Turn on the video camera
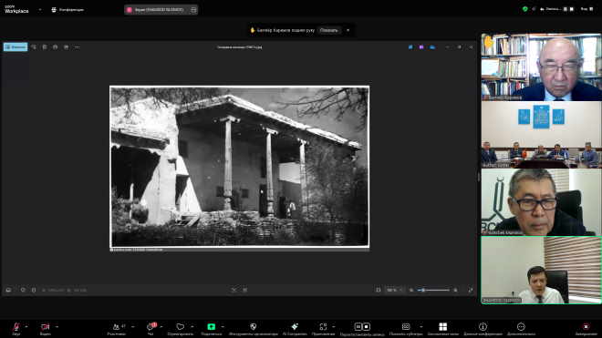This screenshot has height=338, width=602. [x=45, y=327]
